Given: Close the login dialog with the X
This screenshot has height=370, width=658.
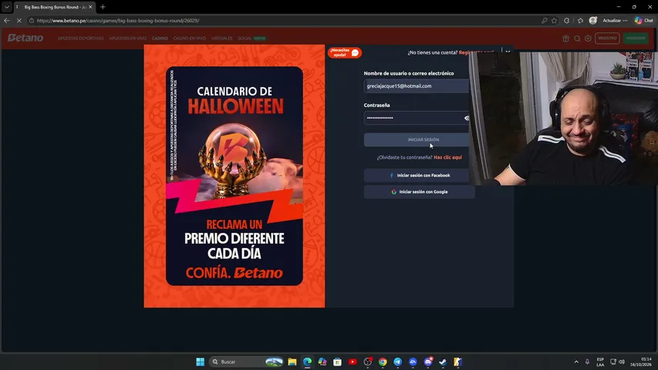Looking at the screenshot, I should (x=508, y=52).
